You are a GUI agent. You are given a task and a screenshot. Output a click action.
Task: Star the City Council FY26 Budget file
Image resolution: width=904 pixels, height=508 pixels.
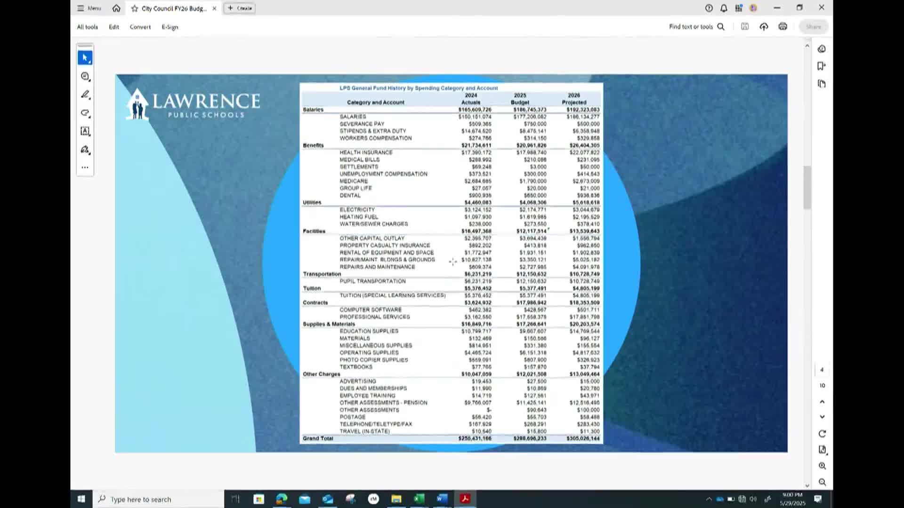click(x=135, y=8)
